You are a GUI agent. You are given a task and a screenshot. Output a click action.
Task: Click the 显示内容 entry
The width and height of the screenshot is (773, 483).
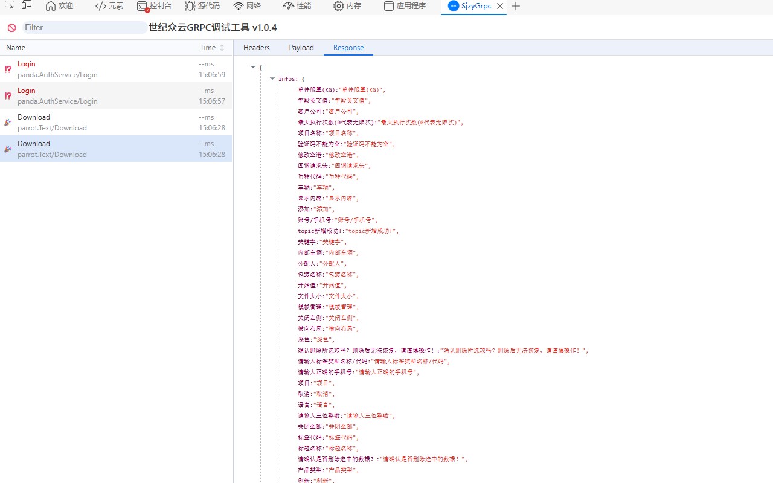coord(328,199)
